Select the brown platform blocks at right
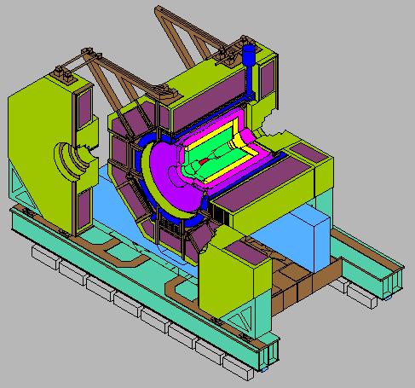The height and width of the screenshot is (388, 415). pos(304,281)
